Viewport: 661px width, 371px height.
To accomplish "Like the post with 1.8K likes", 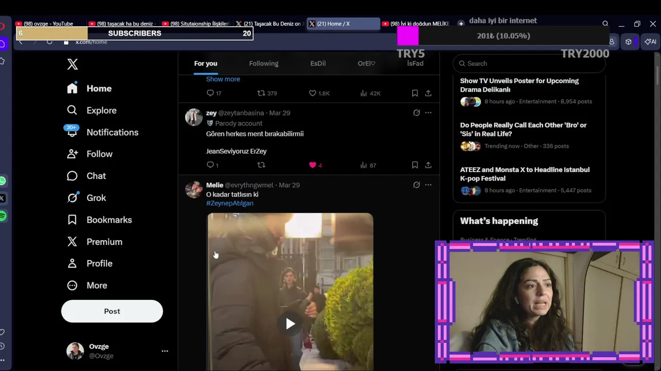I will [x=319, y=93].
